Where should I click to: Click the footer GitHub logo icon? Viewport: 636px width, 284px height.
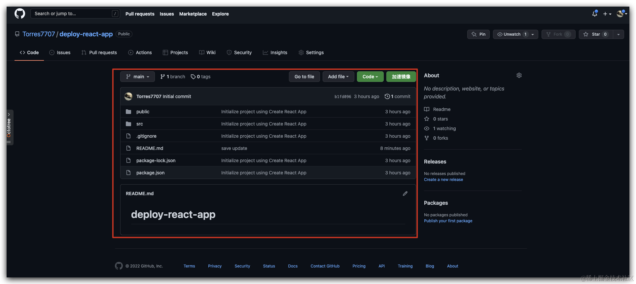click(119, 266)
